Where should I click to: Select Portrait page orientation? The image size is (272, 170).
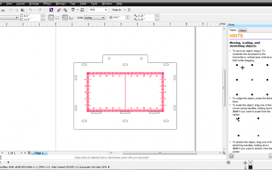(x=51, y=17)
